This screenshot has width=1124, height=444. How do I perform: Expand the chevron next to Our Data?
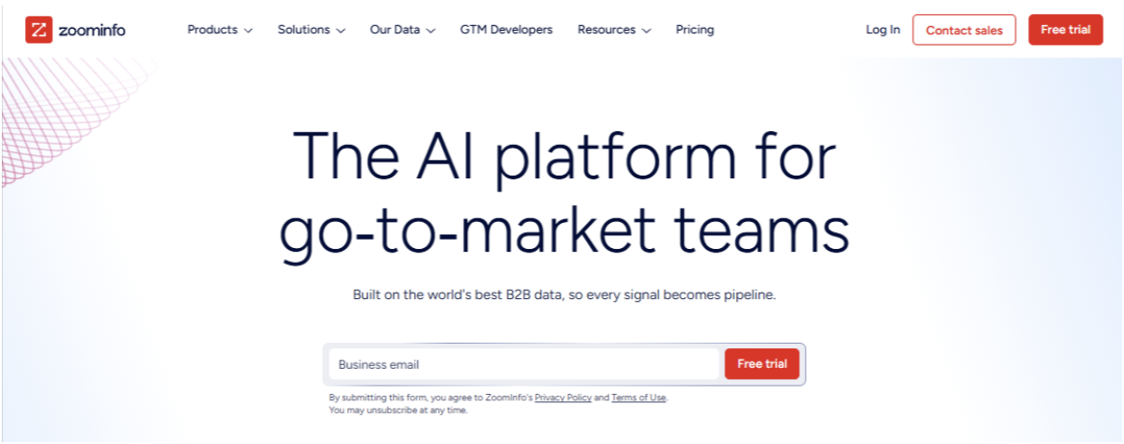click(431, 31)
